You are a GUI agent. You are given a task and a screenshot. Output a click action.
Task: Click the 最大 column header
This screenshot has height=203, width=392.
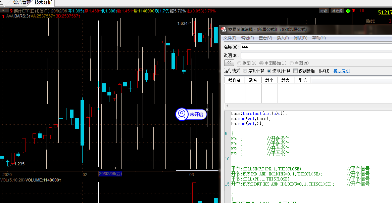(286, 80)
